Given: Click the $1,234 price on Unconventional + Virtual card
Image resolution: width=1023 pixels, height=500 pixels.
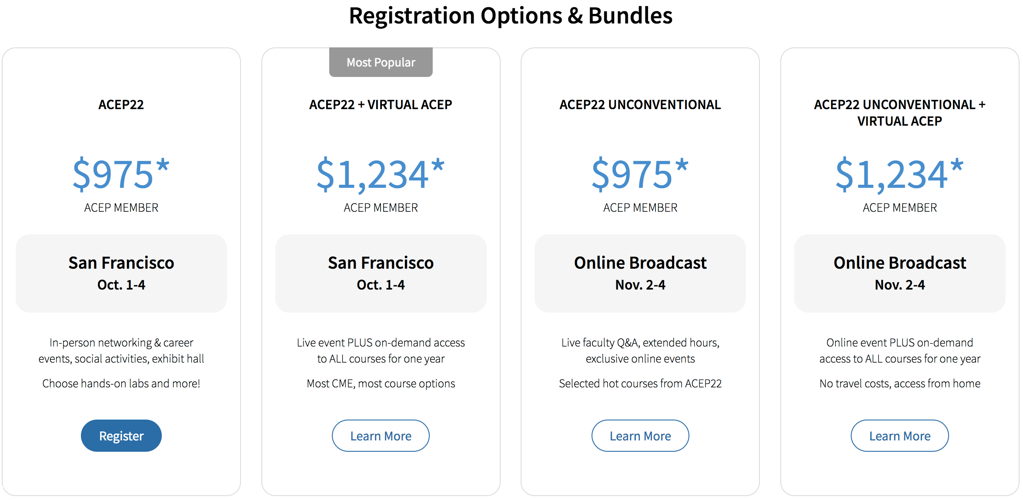Looking at the screenshot, I should 899,174.
